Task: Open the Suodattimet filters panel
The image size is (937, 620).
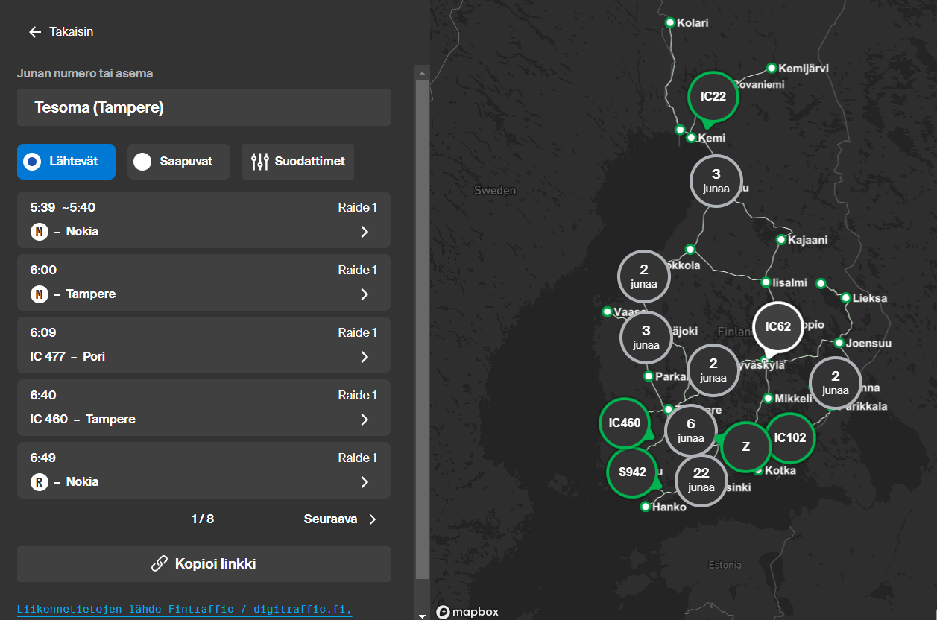Action: (297, 162)
